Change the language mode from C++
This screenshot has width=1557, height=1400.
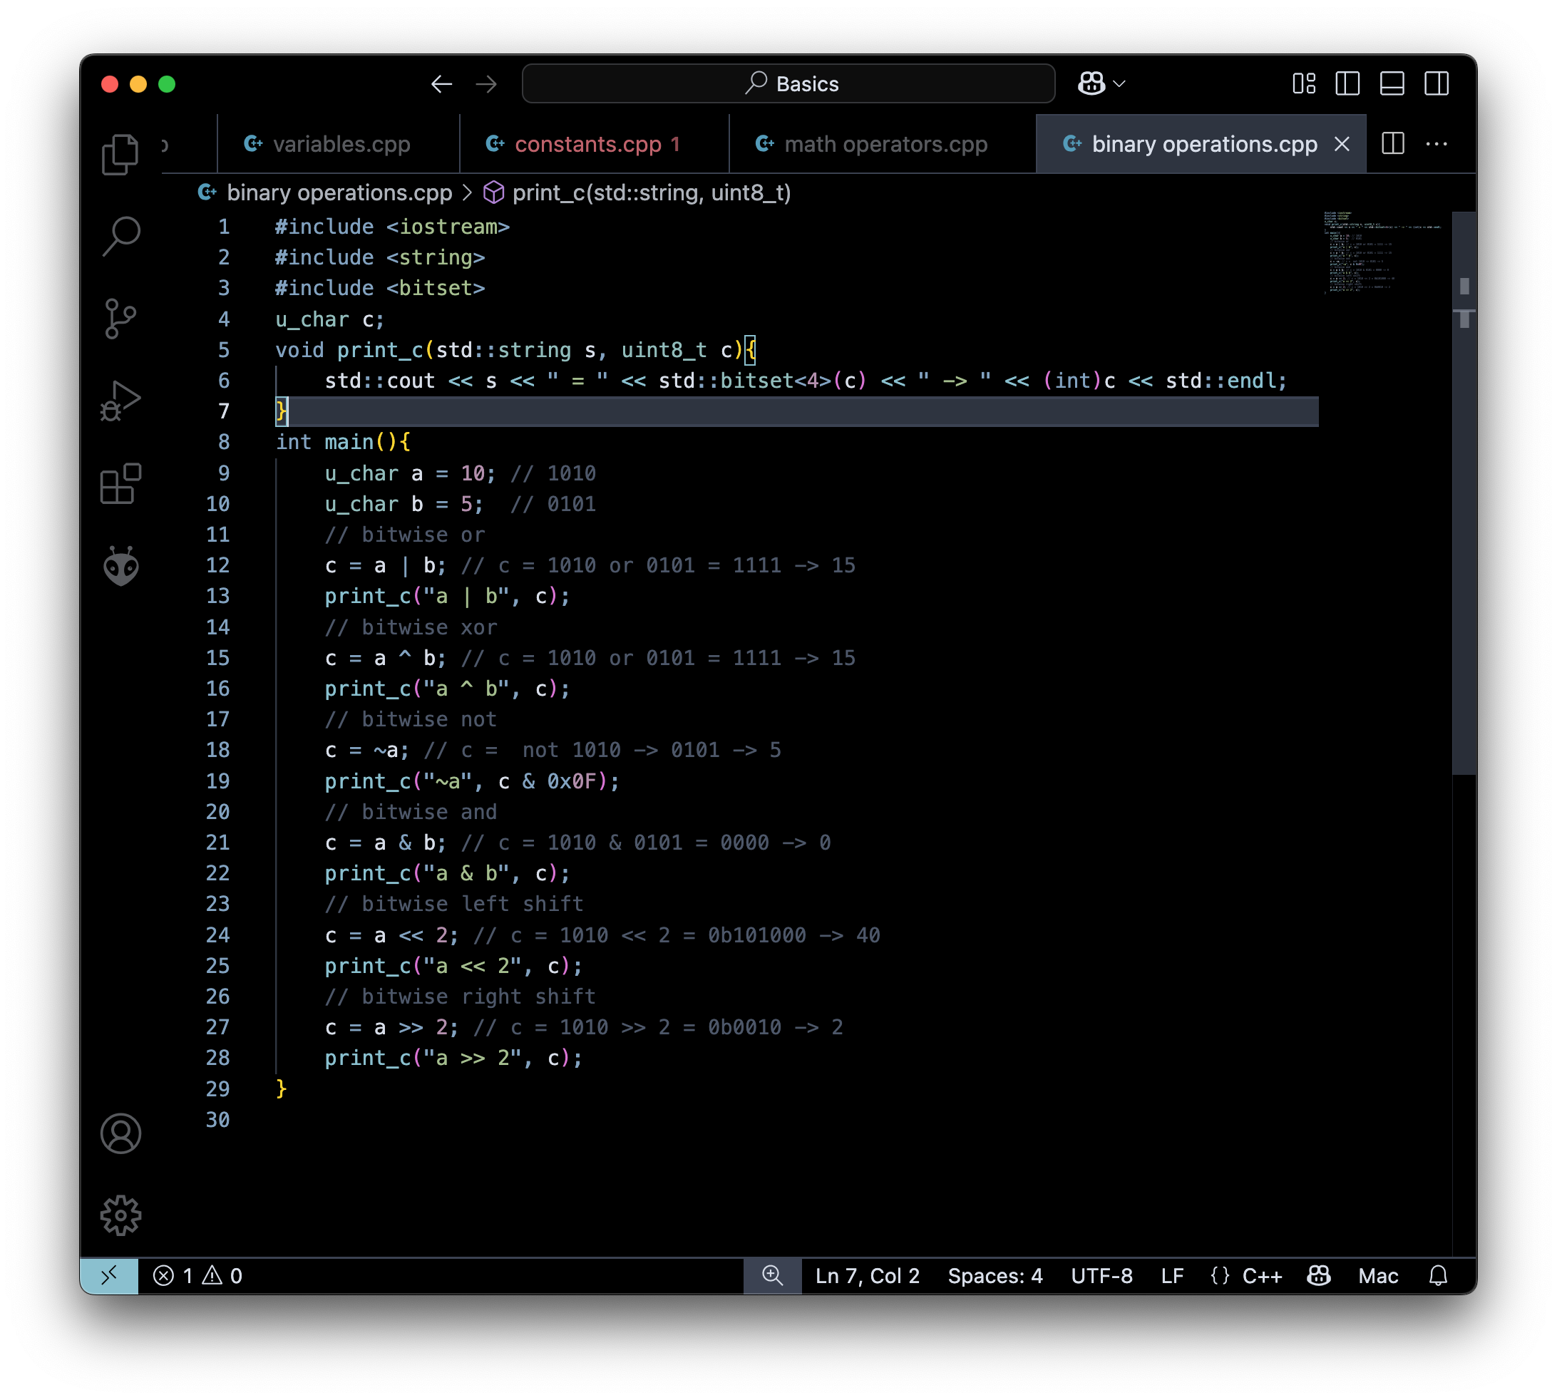[x=1248, y=1275]
